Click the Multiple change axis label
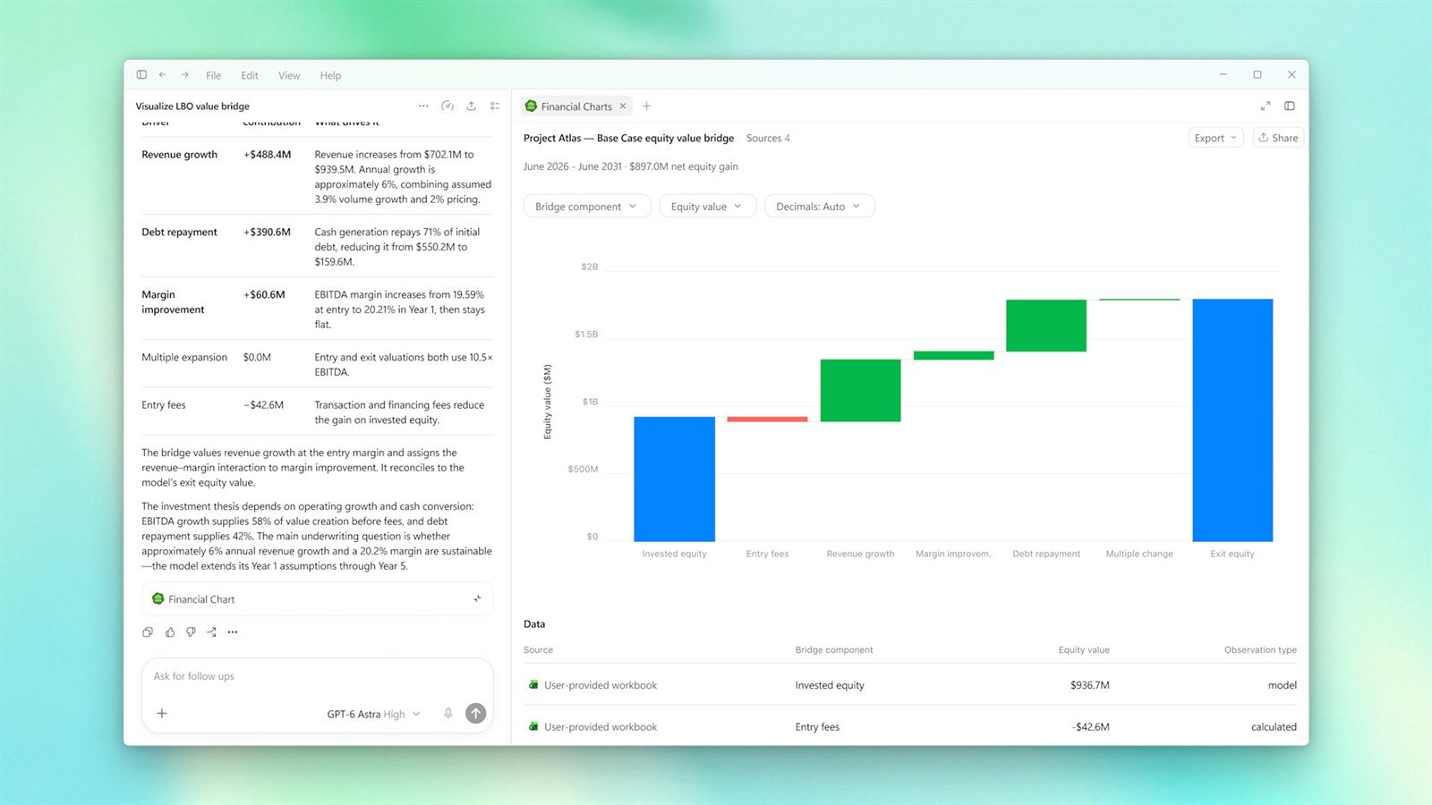 tap(1138, 555)
